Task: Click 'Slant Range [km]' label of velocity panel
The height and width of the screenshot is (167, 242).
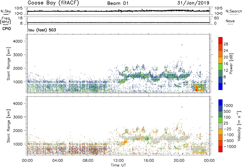Action: (8, 126)
